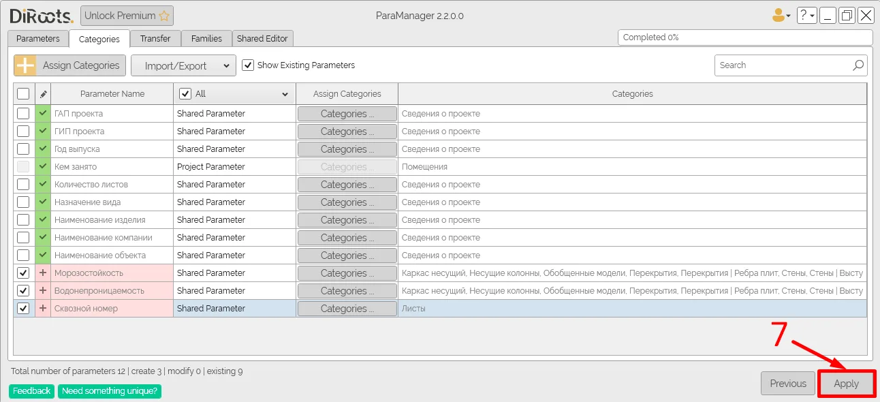Check the select-all header checkbox
The height and width of the screenshot is (402, 880).
click(23, 94)
